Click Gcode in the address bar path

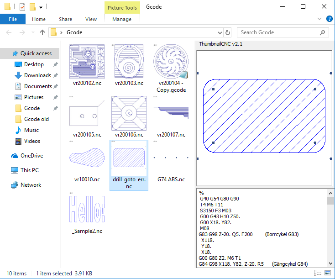[74, 32]
